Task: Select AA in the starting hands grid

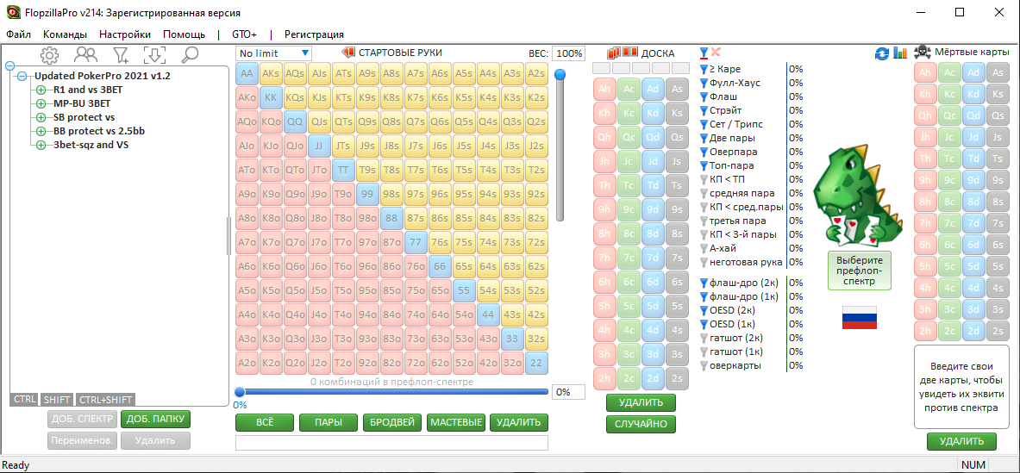Action: coord(247,73)
